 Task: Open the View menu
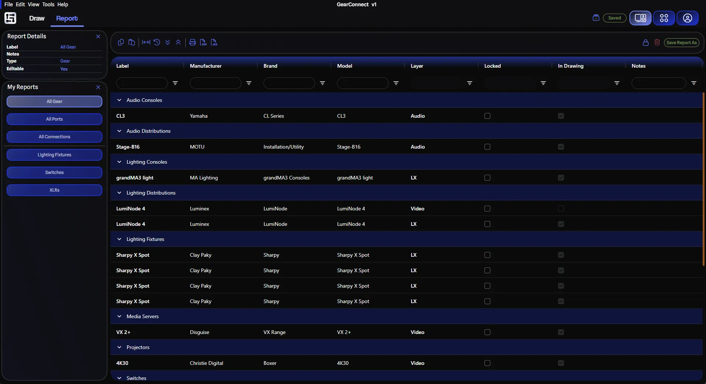33,4
